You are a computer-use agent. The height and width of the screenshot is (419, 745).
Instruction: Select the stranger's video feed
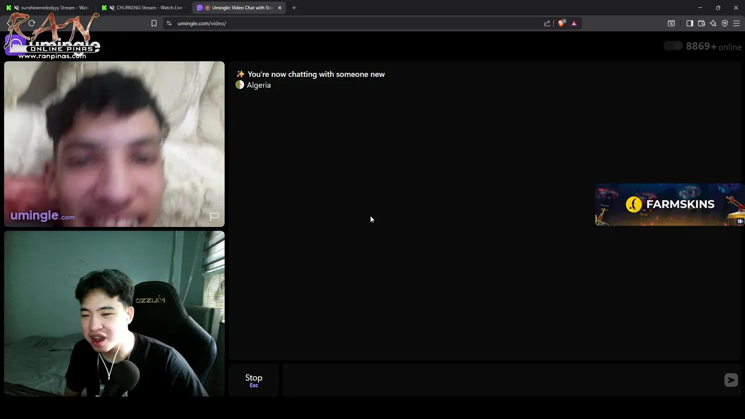coord(114,144)
